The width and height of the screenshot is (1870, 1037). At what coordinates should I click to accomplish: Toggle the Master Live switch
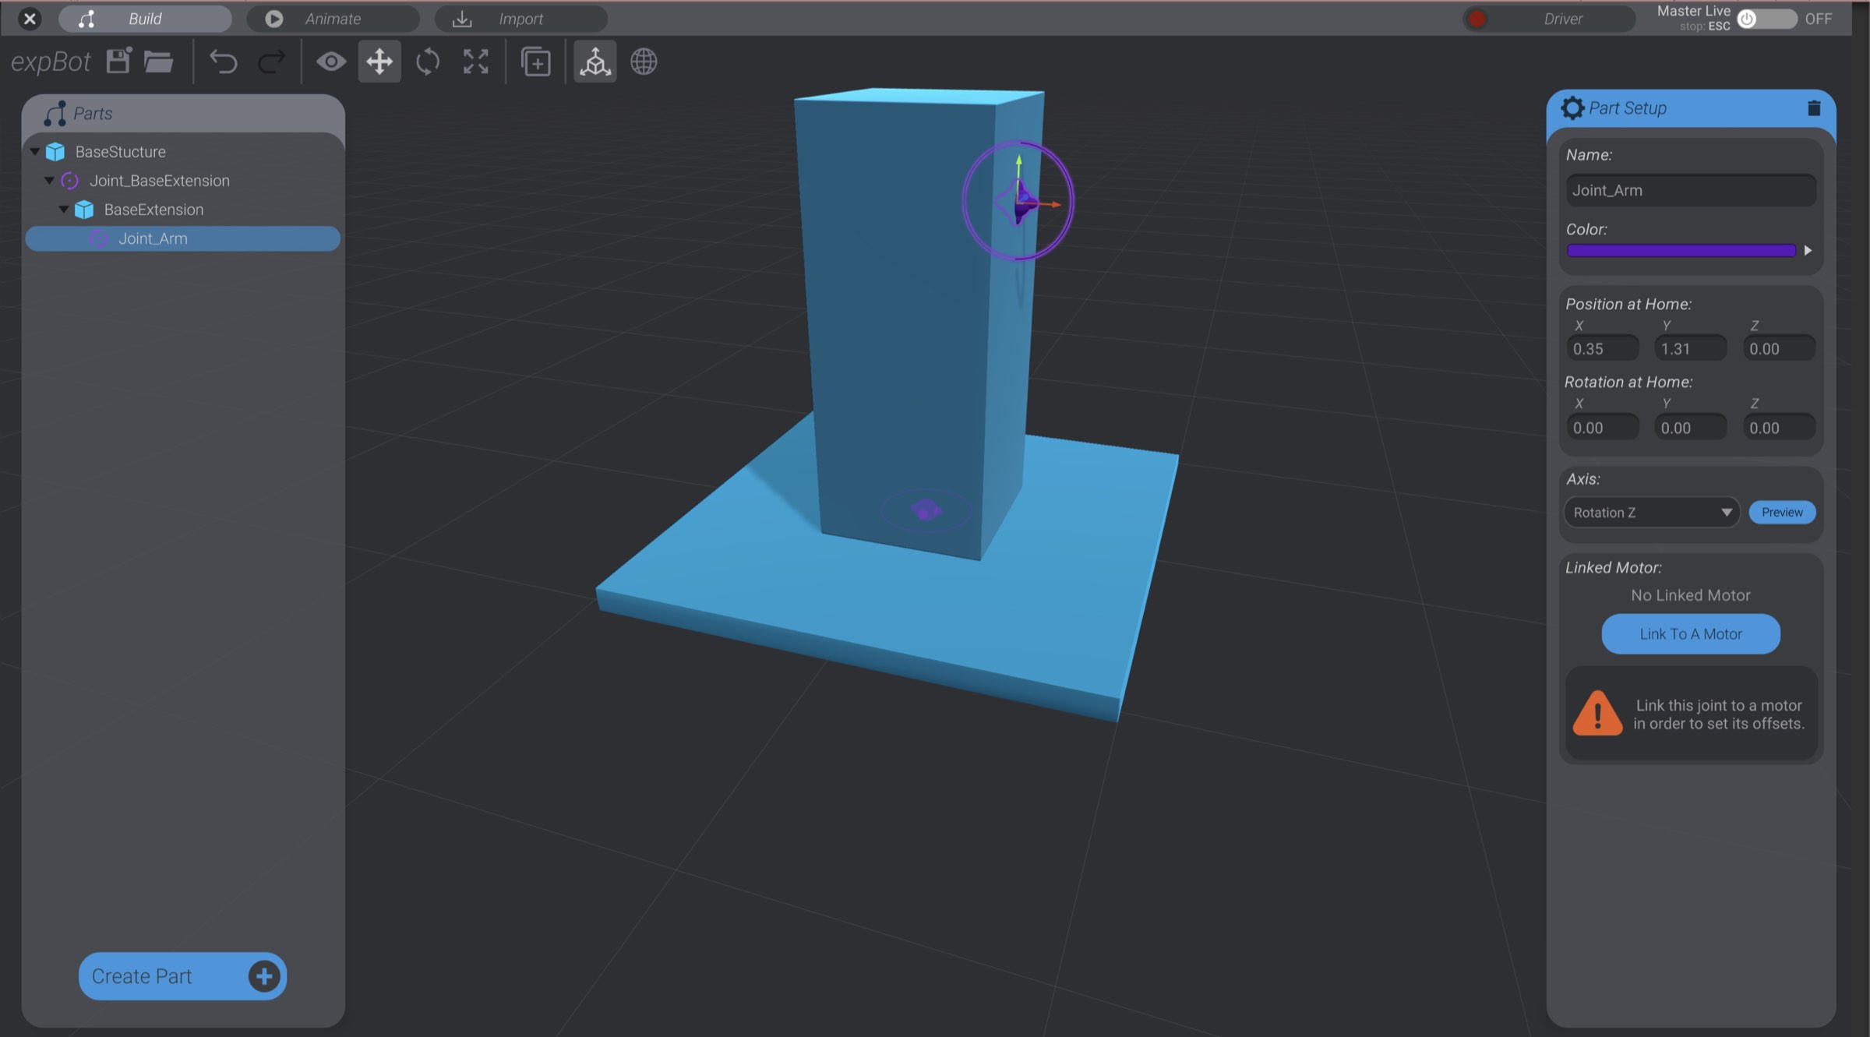click(1767, 19)
